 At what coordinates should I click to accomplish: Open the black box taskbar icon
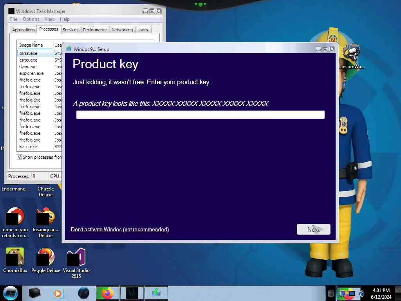point(34,293)
